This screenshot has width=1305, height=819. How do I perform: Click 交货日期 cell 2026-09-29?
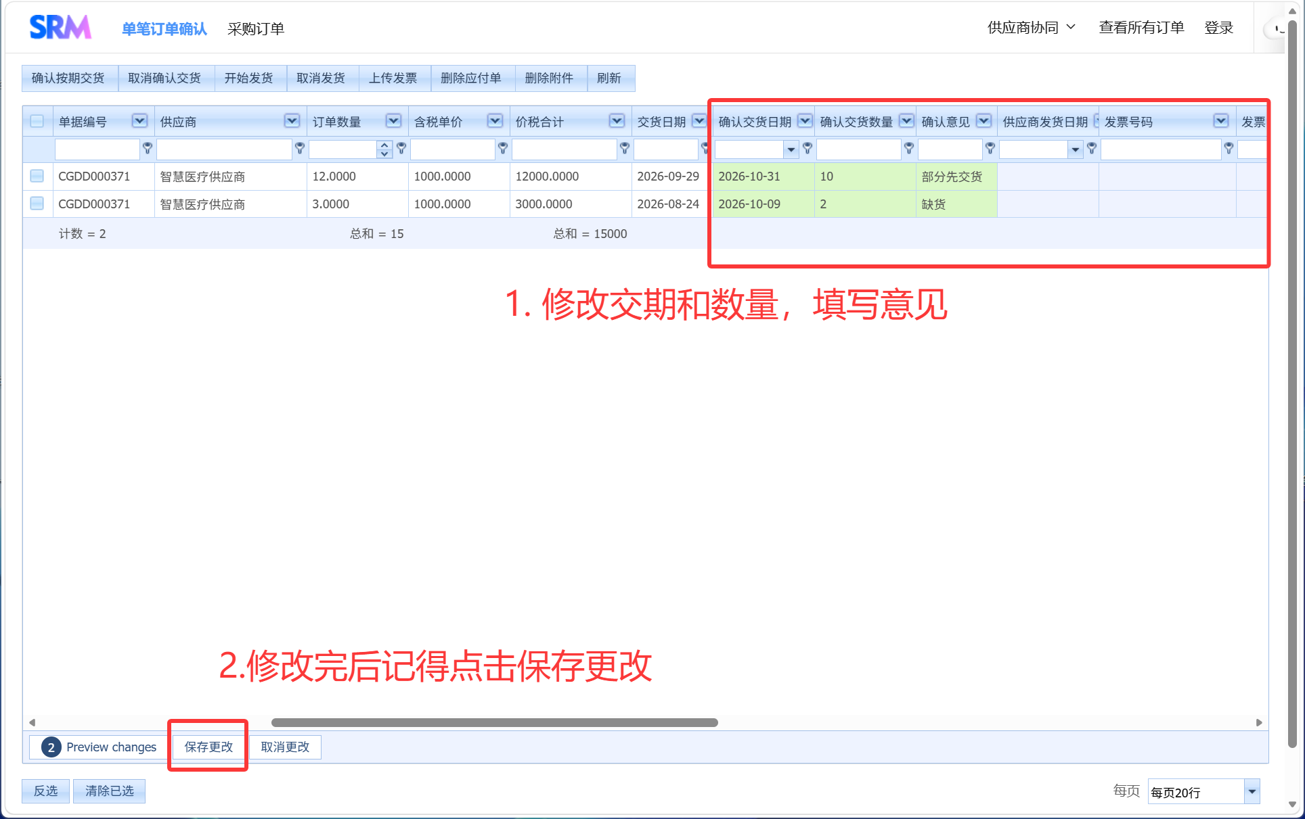671,176
